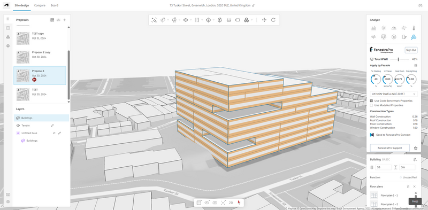The width and height of the screenshot is (428, 210).
Task: Click the % Glazing dial showing 40
Action: tap(376, 79)
